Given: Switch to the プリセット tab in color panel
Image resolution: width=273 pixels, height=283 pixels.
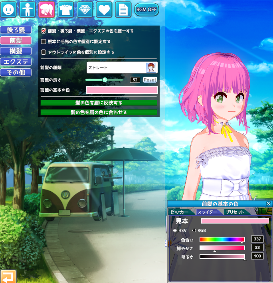Looking at the screenshot, I should click(x=235, y=212).
